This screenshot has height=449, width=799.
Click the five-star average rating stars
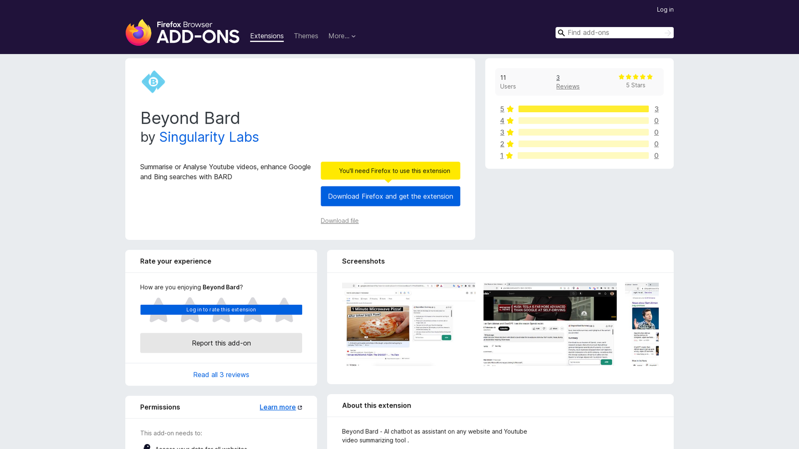point(636,77)
